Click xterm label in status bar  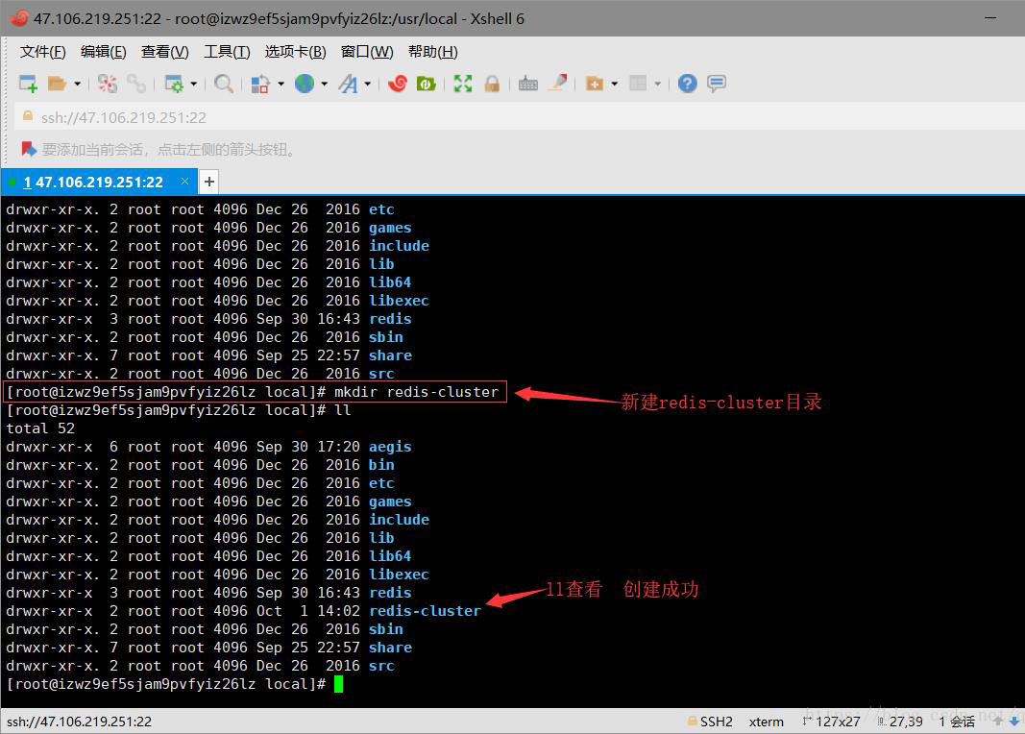(x=767, y=722)
